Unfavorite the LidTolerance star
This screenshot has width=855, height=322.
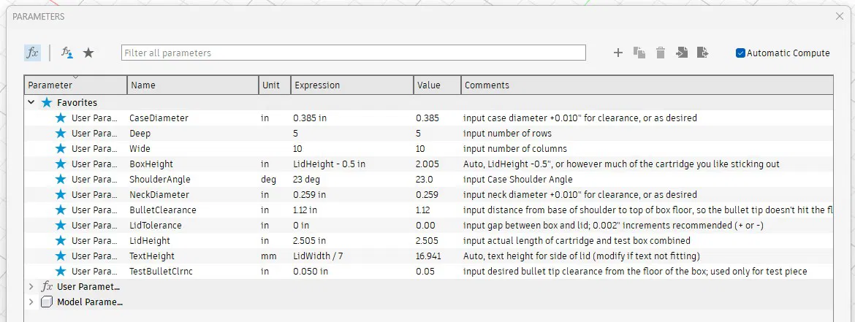point(61,225)
